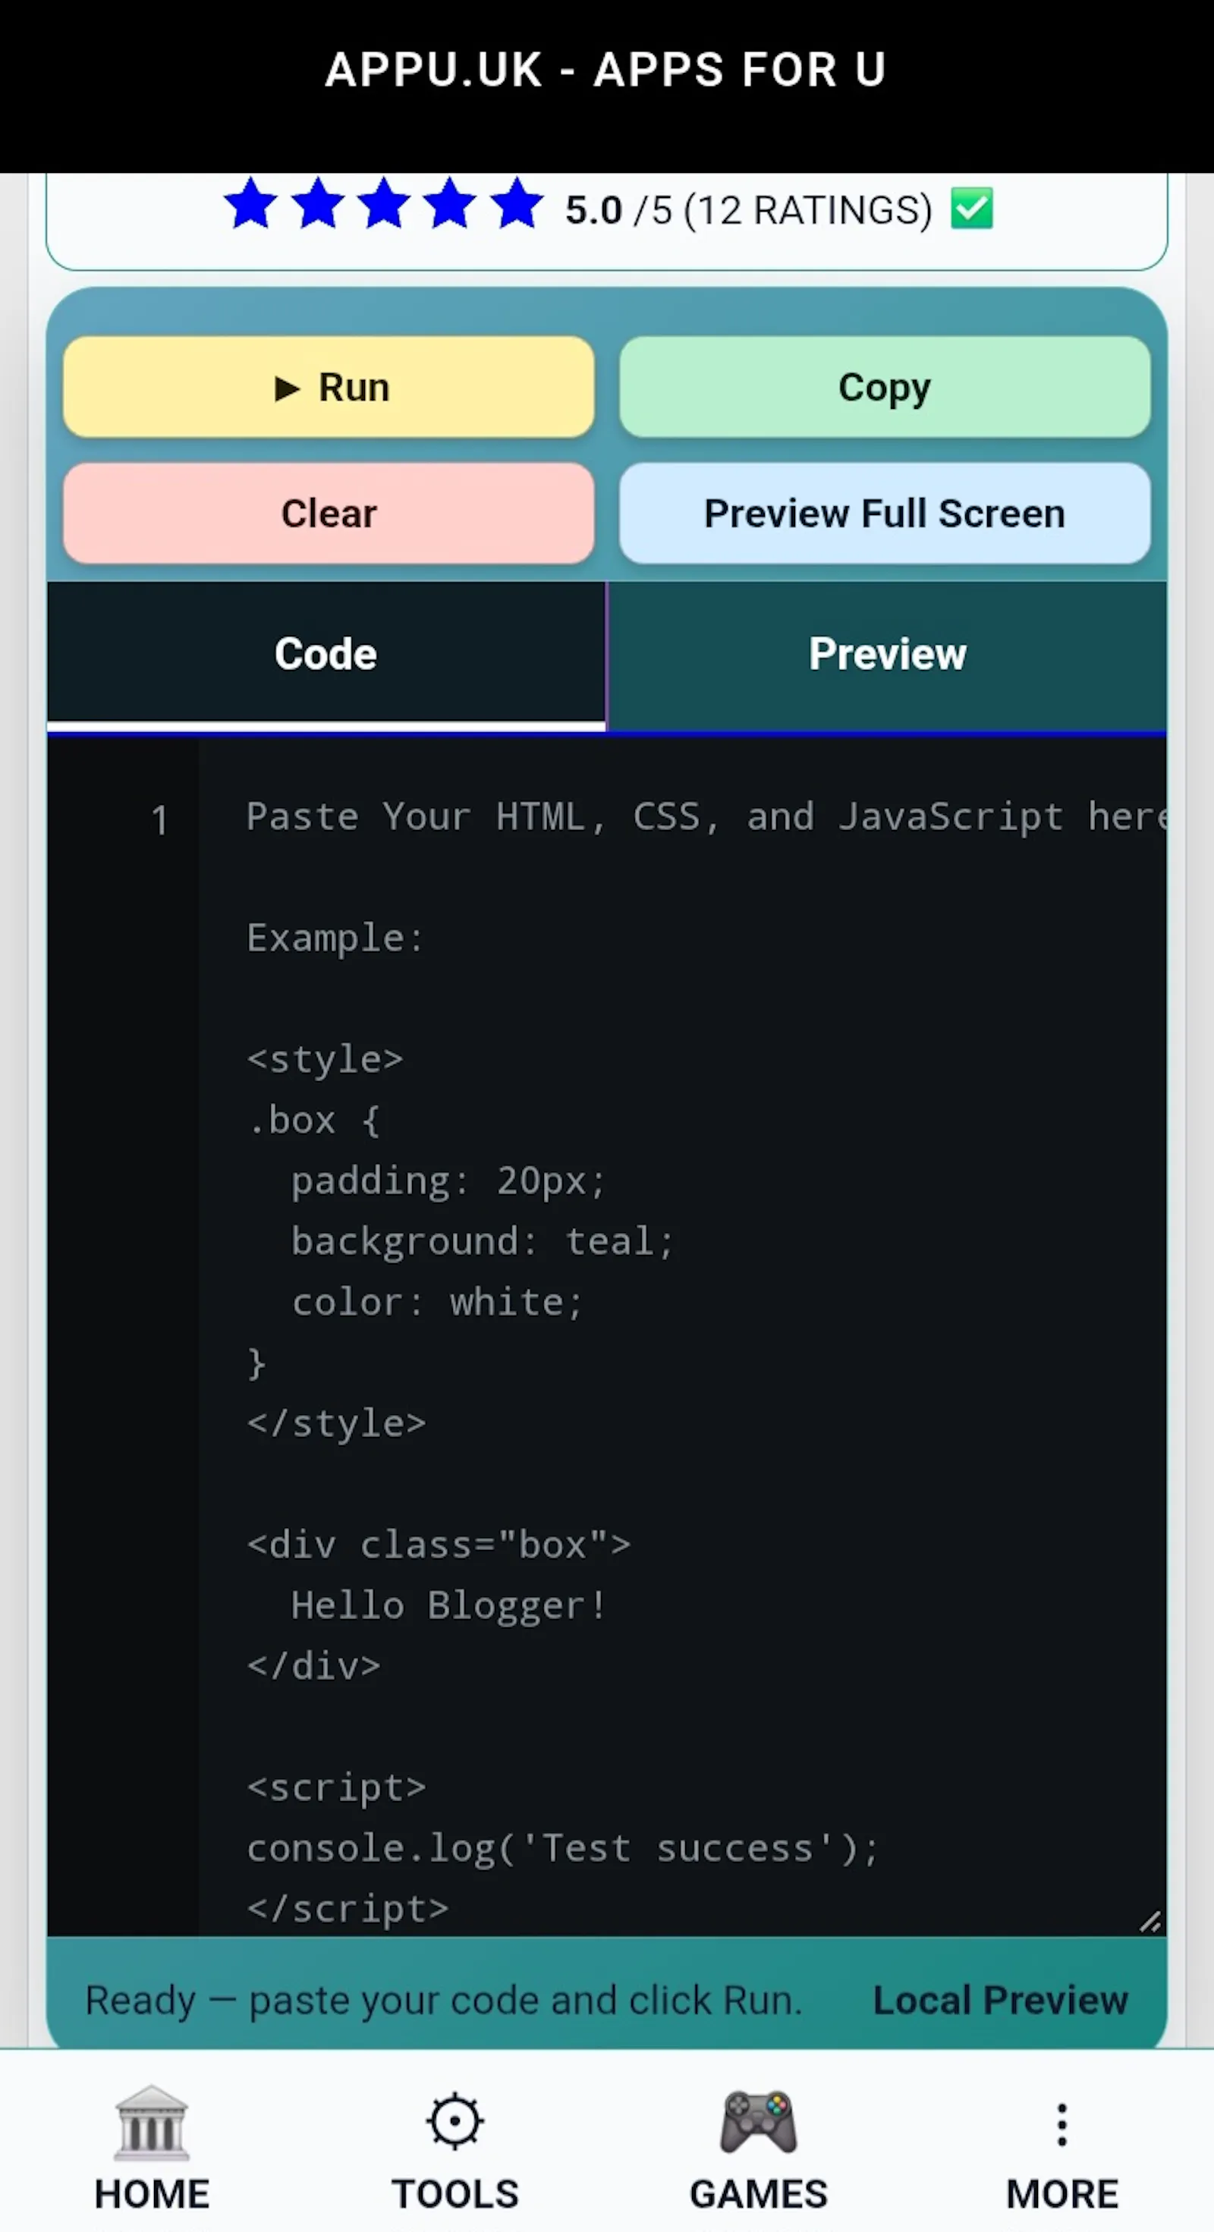Click the '5.0 /5 (12 RATINGS)' text
This screenshot has height=2232, width=1214.
(x=749, y=209)
